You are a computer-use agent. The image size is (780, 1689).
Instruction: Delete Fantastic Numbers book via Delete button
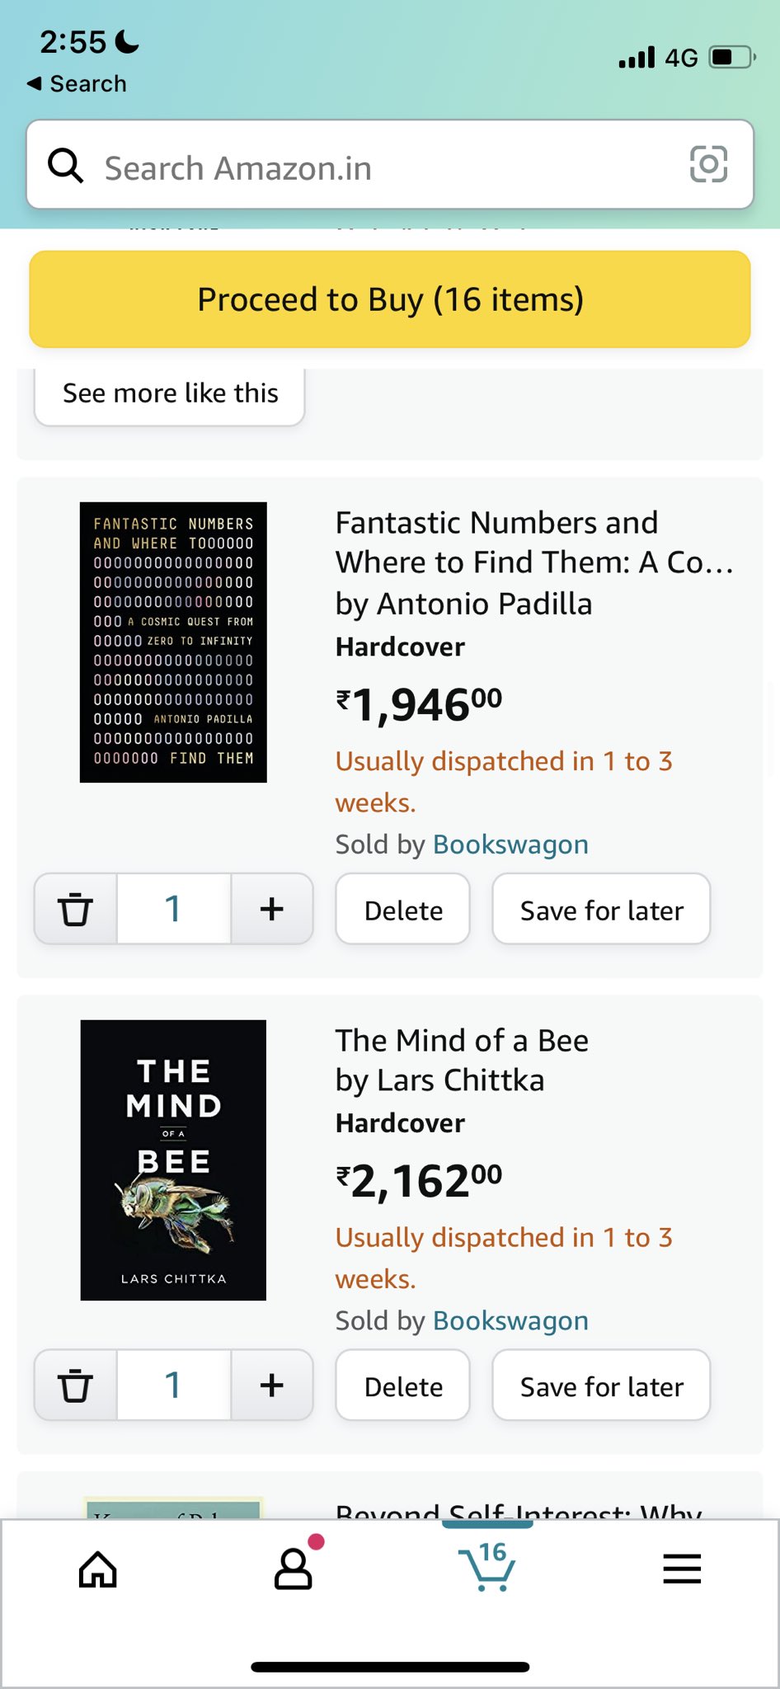403,909
